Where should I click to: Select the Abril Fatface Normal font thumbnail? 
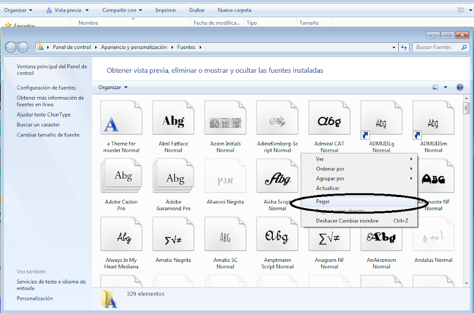point(173,117)
